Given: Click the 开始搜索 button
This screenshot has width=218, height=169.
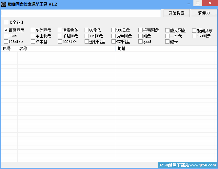Looking at the screenshot, I should (x=177, y=13).
